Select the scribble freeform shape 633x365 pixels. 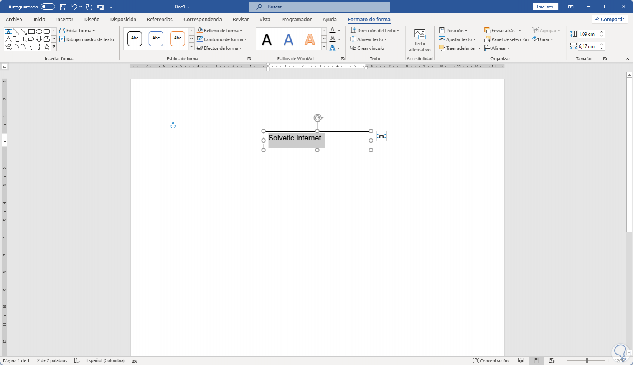click(8, 47)
